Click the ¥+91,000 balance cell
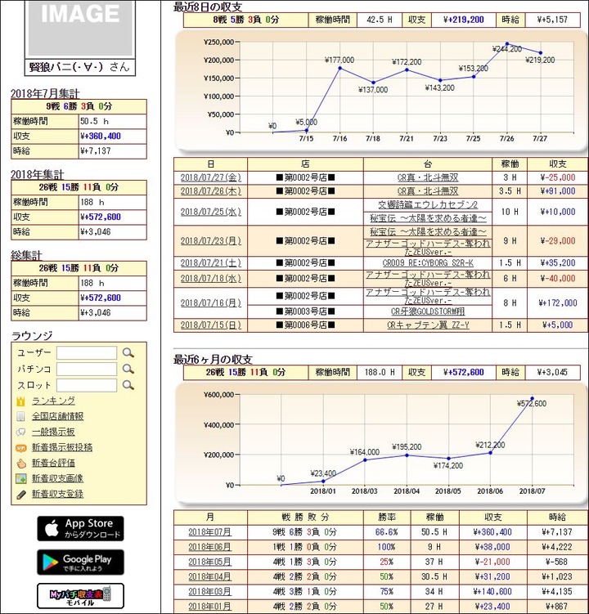The width and height of the screenshot is (589, 614). pyautogui.click(x=558, y=191)
